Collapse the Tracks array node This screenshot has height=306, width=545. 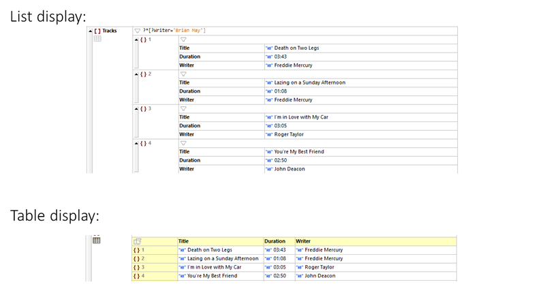[91, 31]
